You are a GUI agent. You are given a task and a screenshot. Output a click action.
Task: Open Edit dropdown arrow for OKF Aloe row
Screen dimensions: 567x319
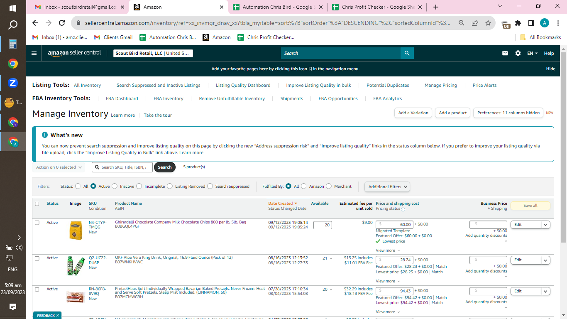[546, 260]
